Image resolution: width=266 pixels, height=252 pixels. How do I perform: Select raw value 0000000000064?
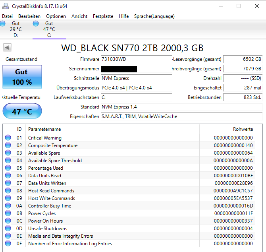coord(233,153)
